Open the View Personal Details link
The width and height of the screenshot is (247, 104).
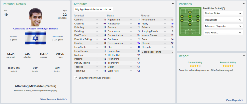(x=53, y=99)
